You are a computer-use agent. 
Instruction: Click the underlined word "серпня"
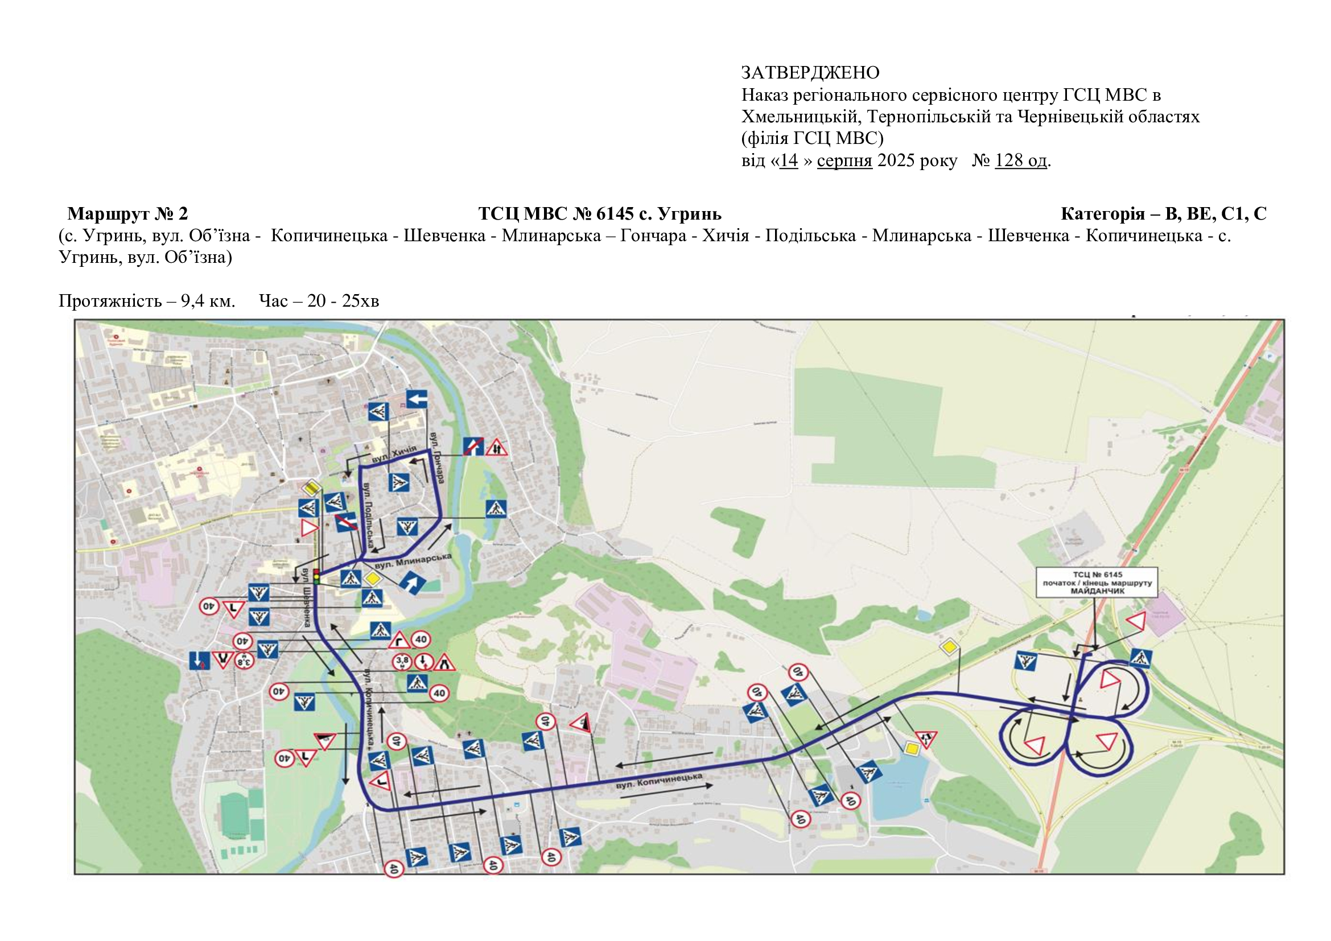pos(844,160)
